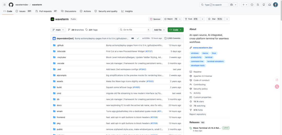Screen dimensions: 282x135
Task: Click the Readme book icon
Action: pyautogui.click(x=191, y=72)
